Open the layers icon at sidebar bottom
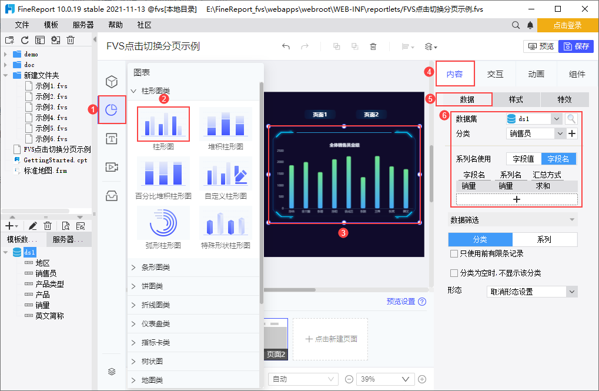This screenshot has width=599, height=391. pos(112,371)
